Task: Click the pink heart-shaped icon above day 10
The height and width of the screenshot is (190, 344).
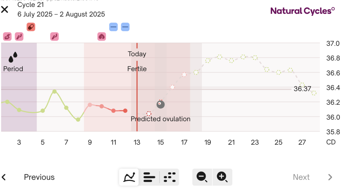Action: point(102,36)
